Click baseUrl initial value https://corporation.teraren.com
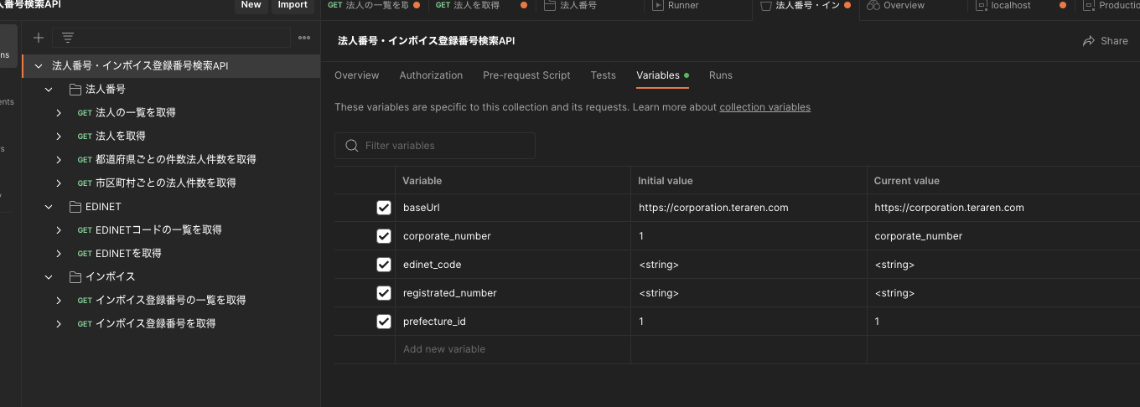 click(x=713, y=208)
